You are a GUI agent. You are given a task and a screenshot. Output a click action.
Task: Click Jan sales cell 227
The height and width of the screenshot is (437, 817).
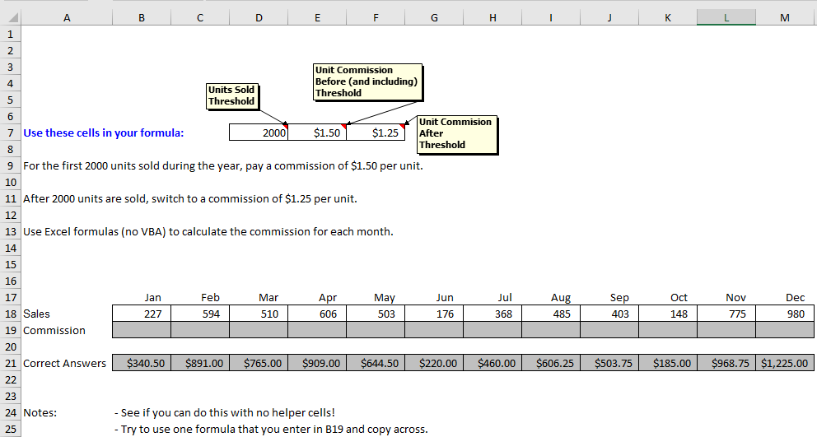click(x=142, y=314)
